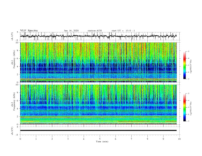The image size is (202, 156).
Task: Click the "VLF Spectra" title text
Action: pyautogui.click(x=29, y=31)
